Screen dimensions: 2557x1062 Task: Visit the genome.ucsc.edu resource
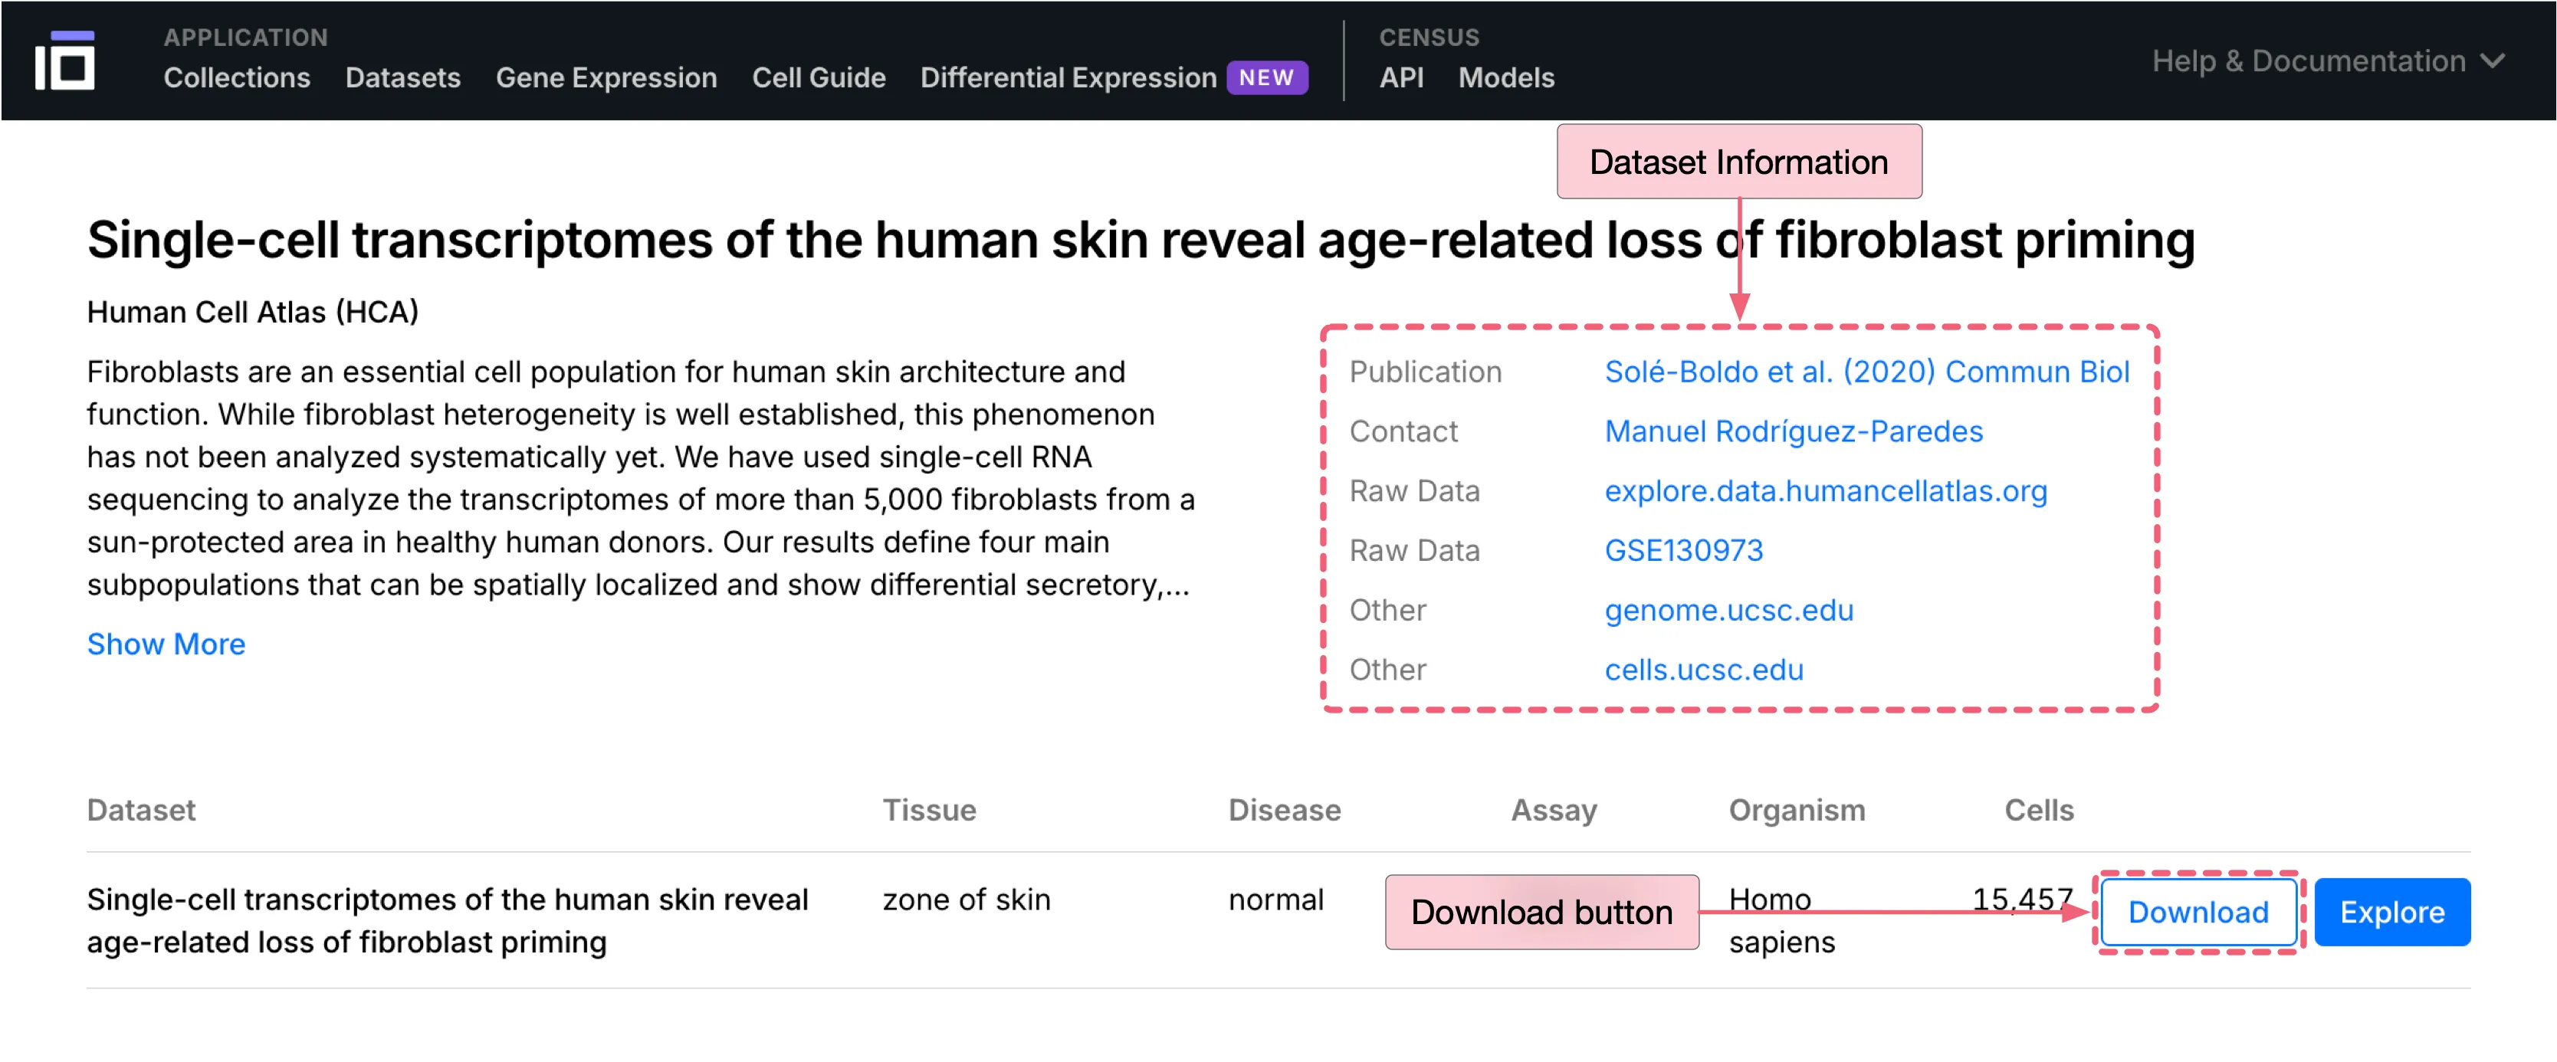click(1728, 609)
